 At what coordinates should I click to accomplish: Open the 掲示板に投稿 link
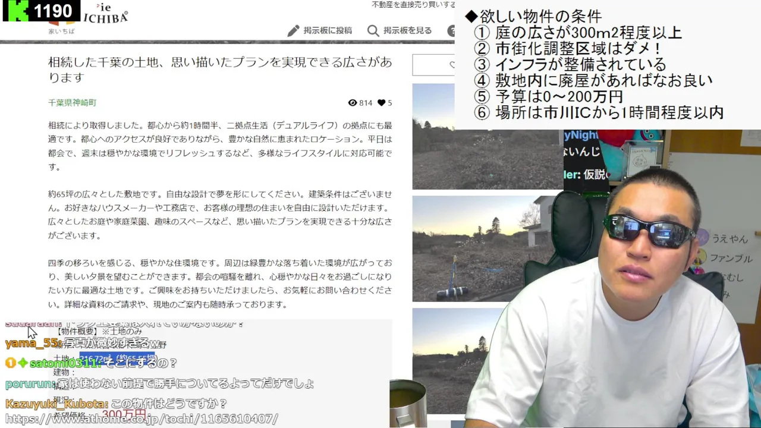328,31
